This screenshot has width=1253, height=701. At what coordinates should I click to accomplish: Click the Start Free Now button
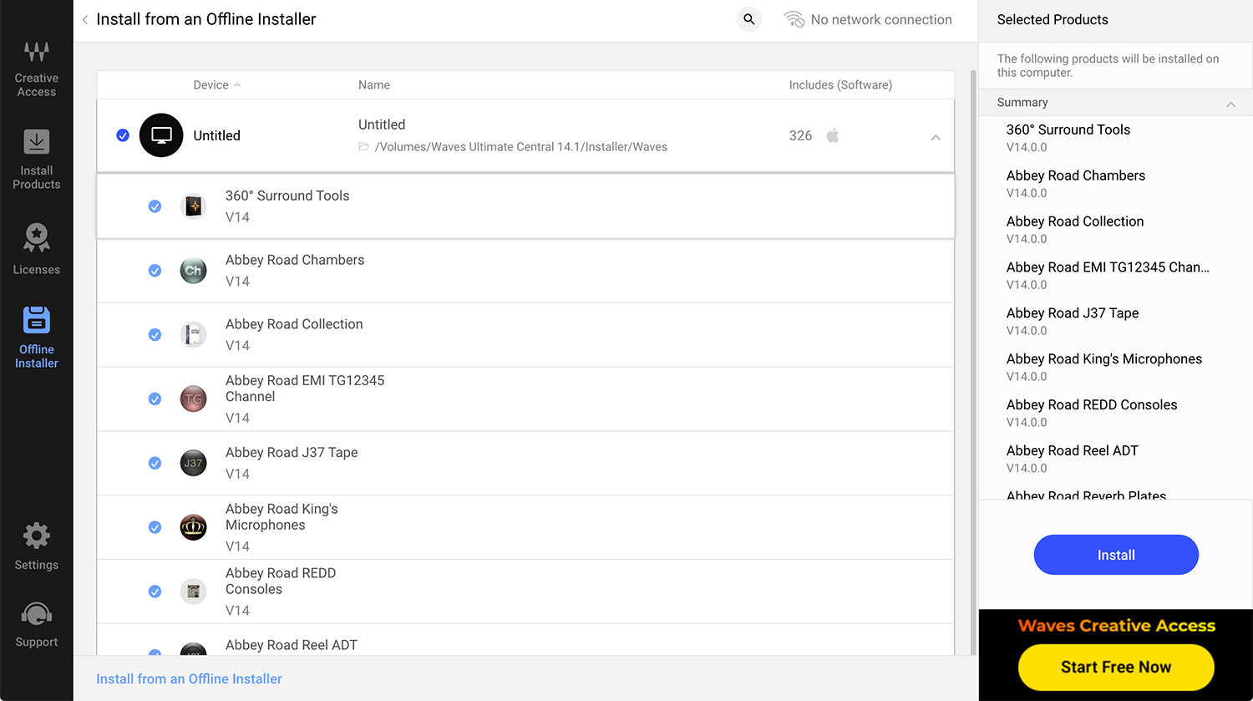point(1115,667)
